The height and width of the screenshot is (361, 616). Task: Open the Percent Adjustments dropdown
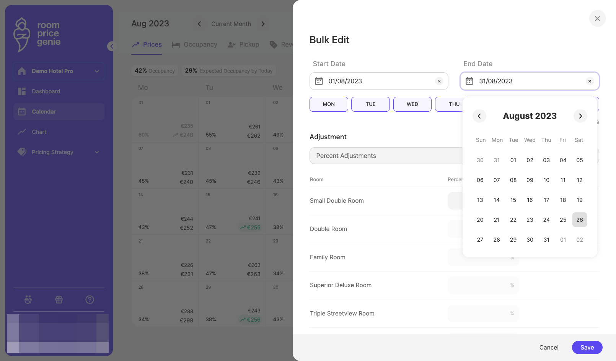(x=386, y=156)
